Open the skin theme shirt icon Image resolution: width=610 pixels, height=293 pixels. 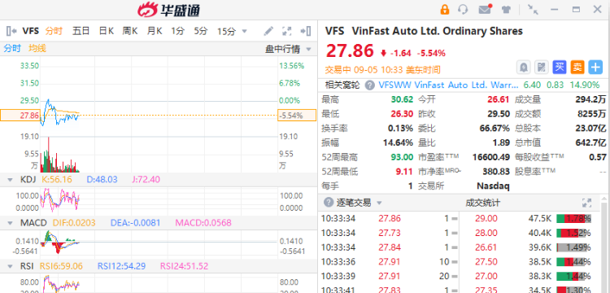[x=506, y=9]
